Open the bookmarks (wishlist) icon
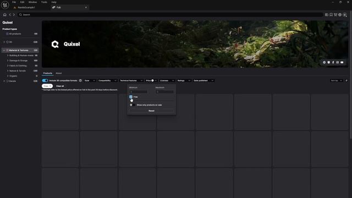 [x=331, y=15]
